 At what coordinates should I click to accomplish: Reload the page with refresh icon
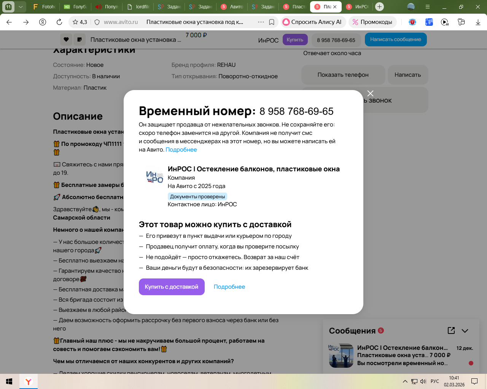click(x=59, y=22)
